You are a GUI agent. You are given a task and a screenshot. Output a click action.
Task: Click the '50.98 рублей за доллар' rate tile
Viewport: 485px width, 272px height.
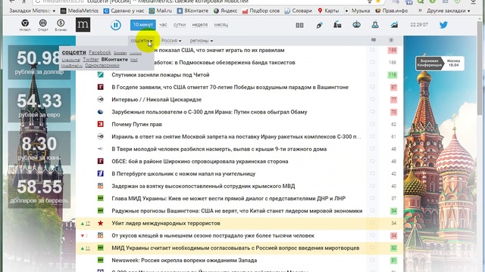(39, 63)
